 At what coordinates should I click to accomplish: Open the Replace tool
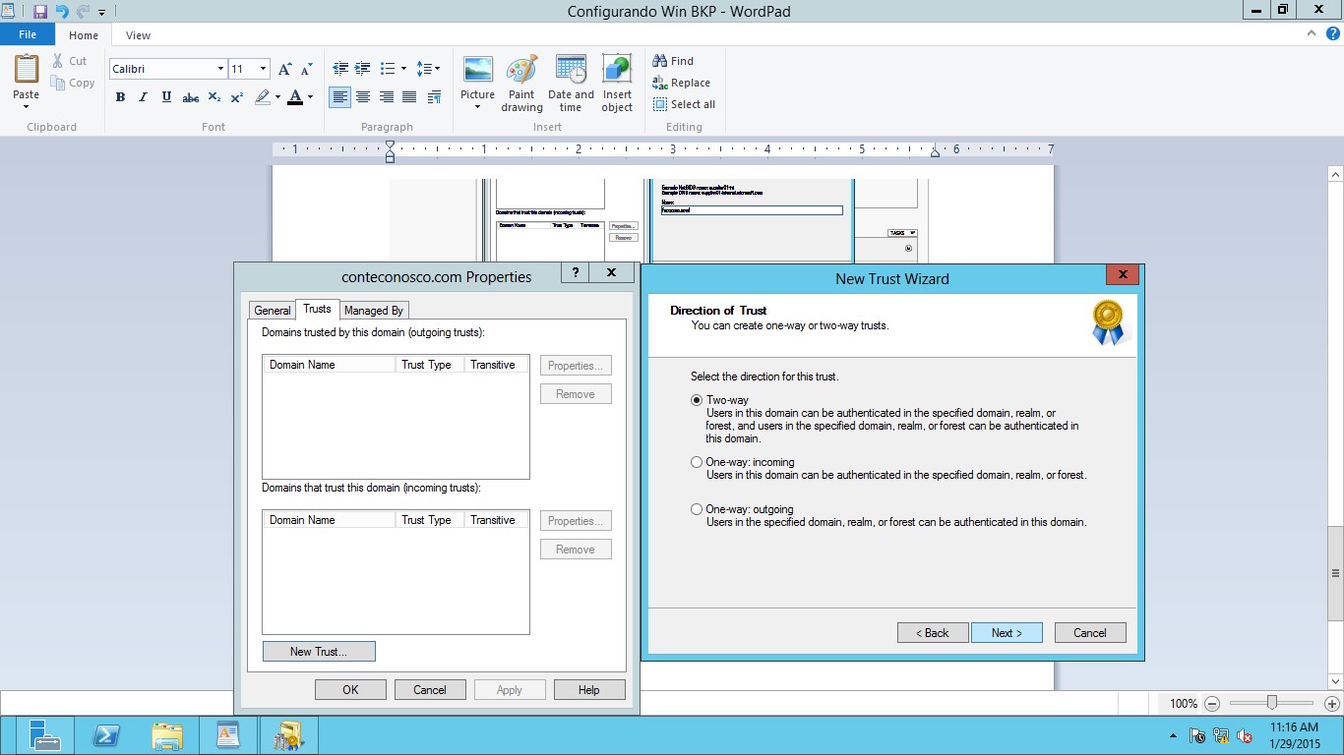click(x=682, y=83)
